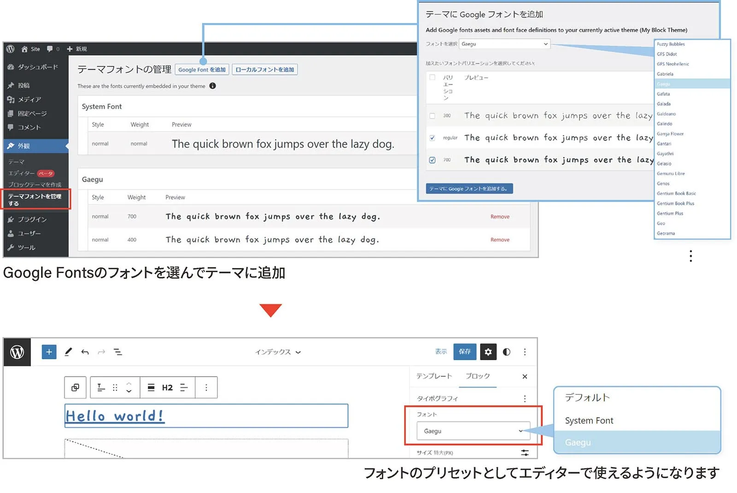
Task: Click the H2 heading level icon
Action: (x=167, y=387)
